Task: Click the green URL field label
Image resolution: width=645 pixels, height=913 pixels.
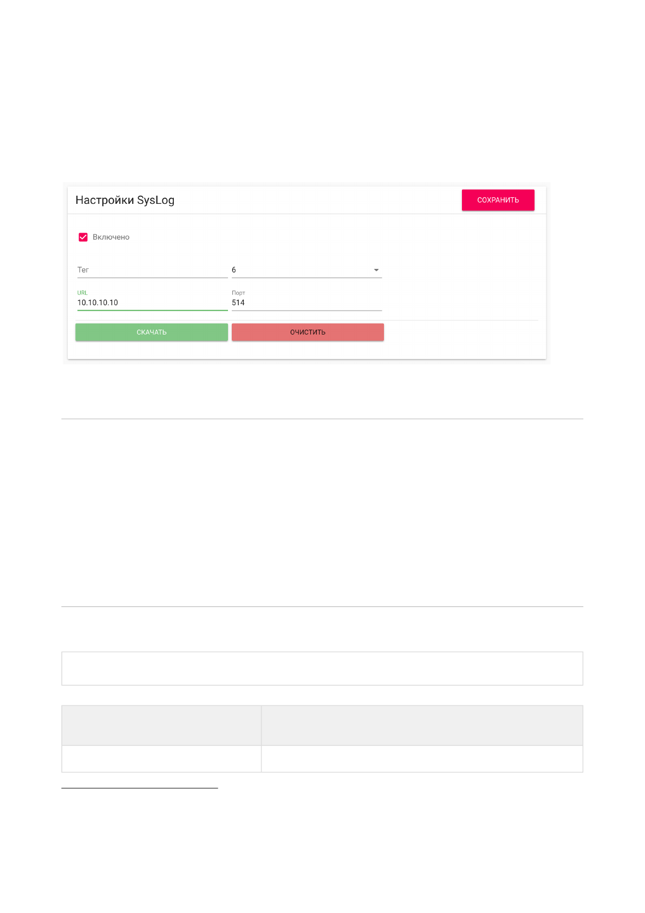Action: point(82,293)
